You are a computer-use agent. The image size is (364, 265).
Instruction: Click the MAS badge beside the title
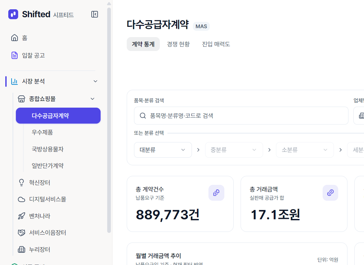coord(201,26)
